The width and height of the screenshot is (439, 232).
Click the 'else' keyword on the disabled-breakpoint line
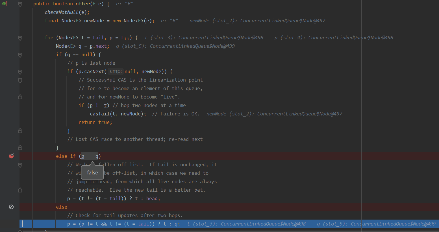point(62,207)
